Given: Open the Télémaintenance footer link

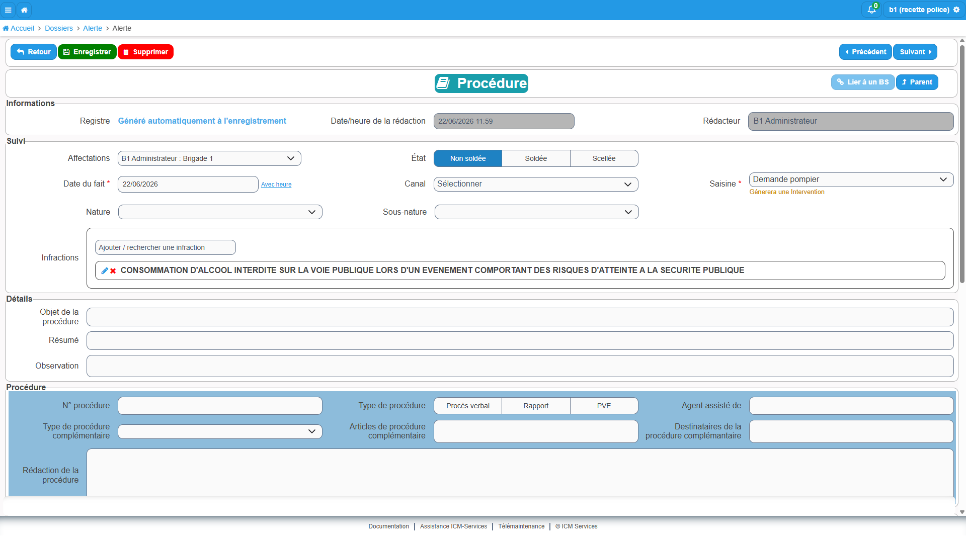Looking at the screenshot, I should click(x=521, y=526).
